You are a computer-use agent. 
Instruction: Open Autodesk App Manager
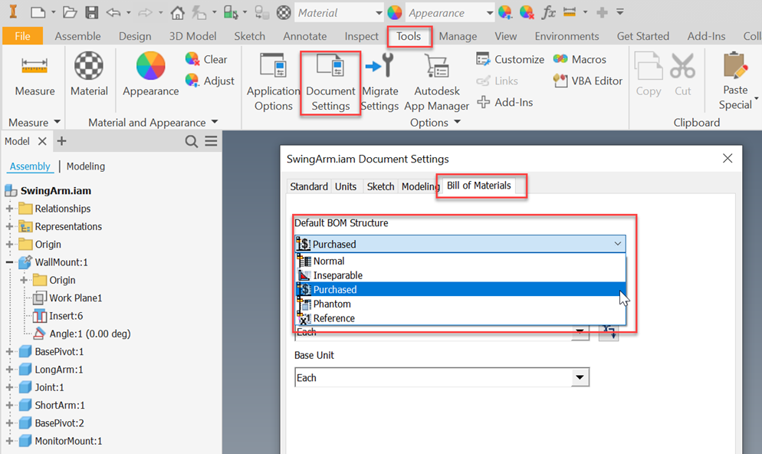pos(437,83)
